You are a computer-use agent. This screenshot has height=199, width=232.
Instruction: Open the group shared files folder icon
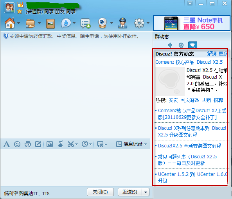click(31, 23)
